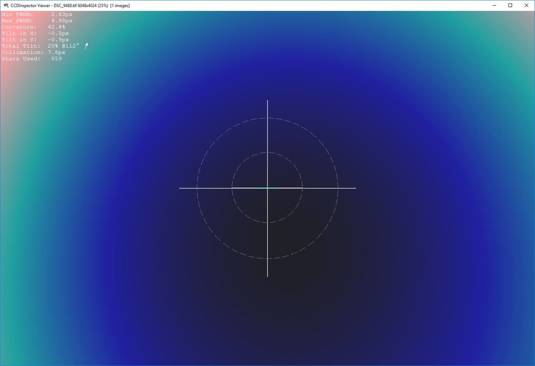This screenshot has height=366, width=535.
Task: Select the Curvature 42.4% value
Action: [x=56, y=27]
